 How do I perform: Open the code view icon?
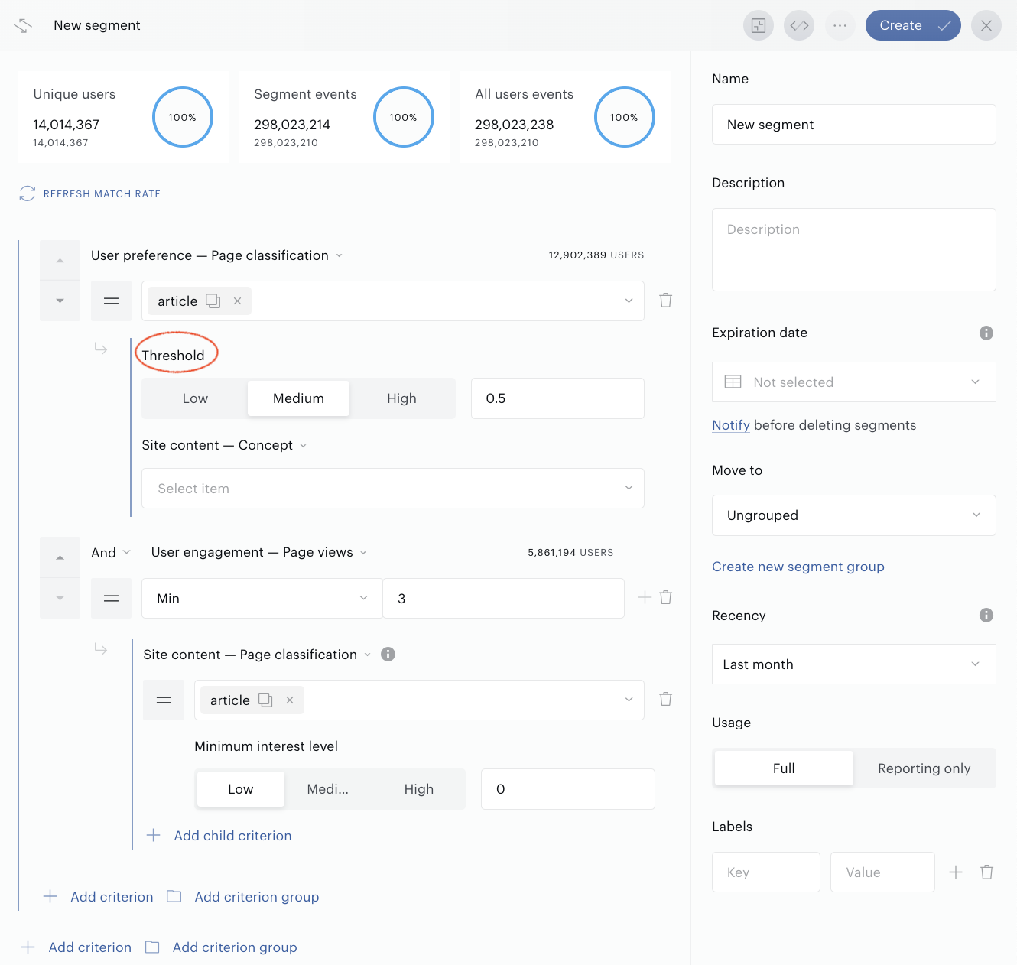(x=799, y=25)
